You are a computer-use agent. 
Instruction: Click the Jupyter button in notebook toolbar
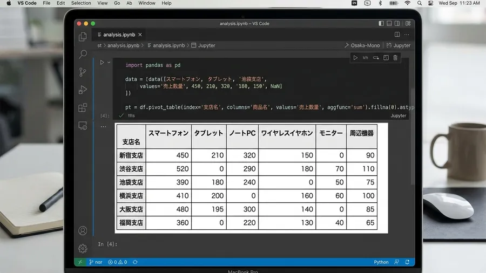pos(399,45)
